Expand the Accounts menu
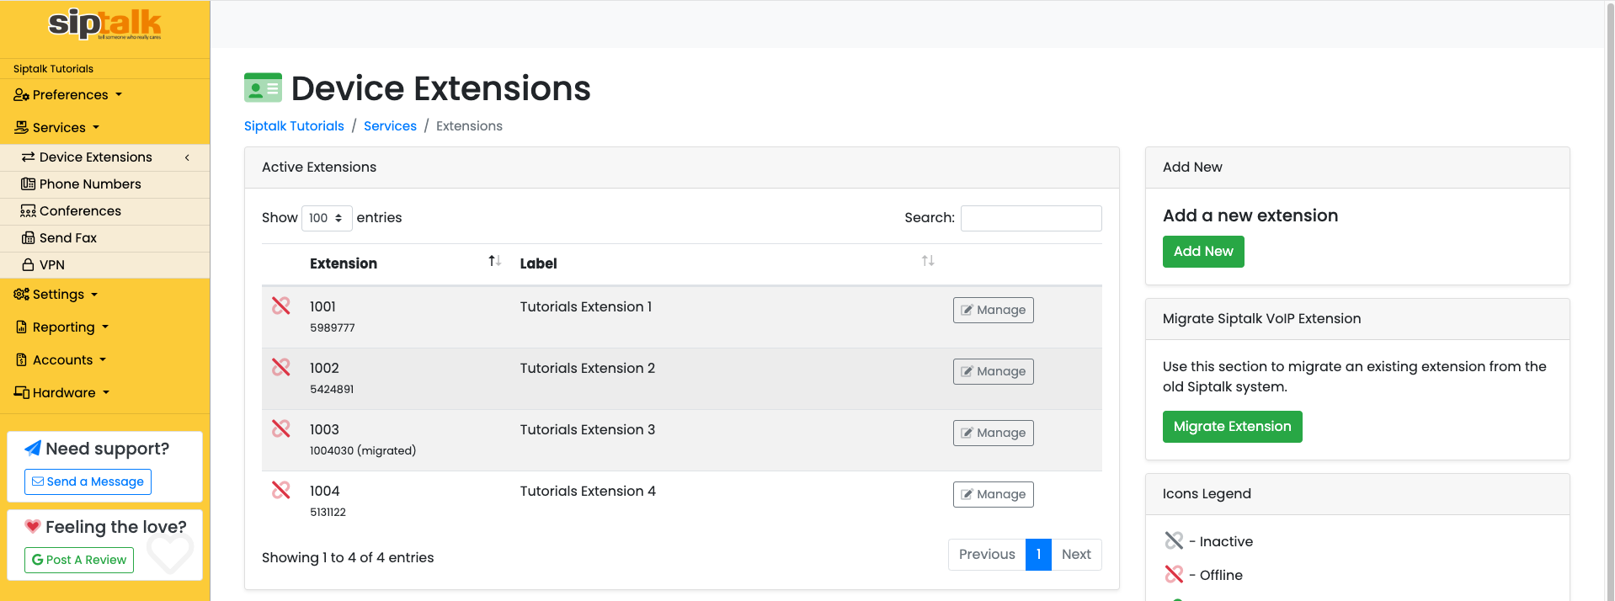1615x601 pixels. click(61, 360)
